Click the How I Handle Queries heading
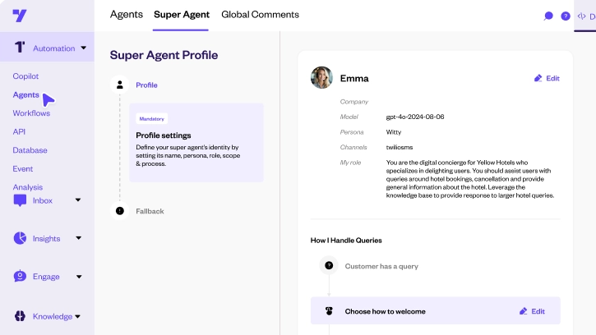The image size is (596, 335). point(346,241)
